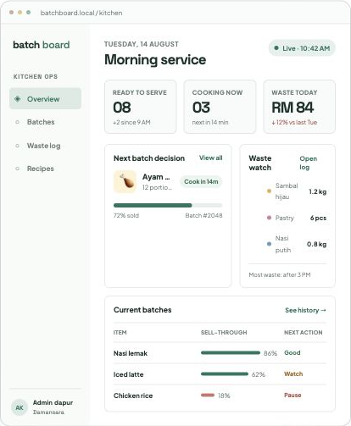Viewport: 351px width, 426px height.
Task: Click the AK user avatar
Action: tap(19, 407)
